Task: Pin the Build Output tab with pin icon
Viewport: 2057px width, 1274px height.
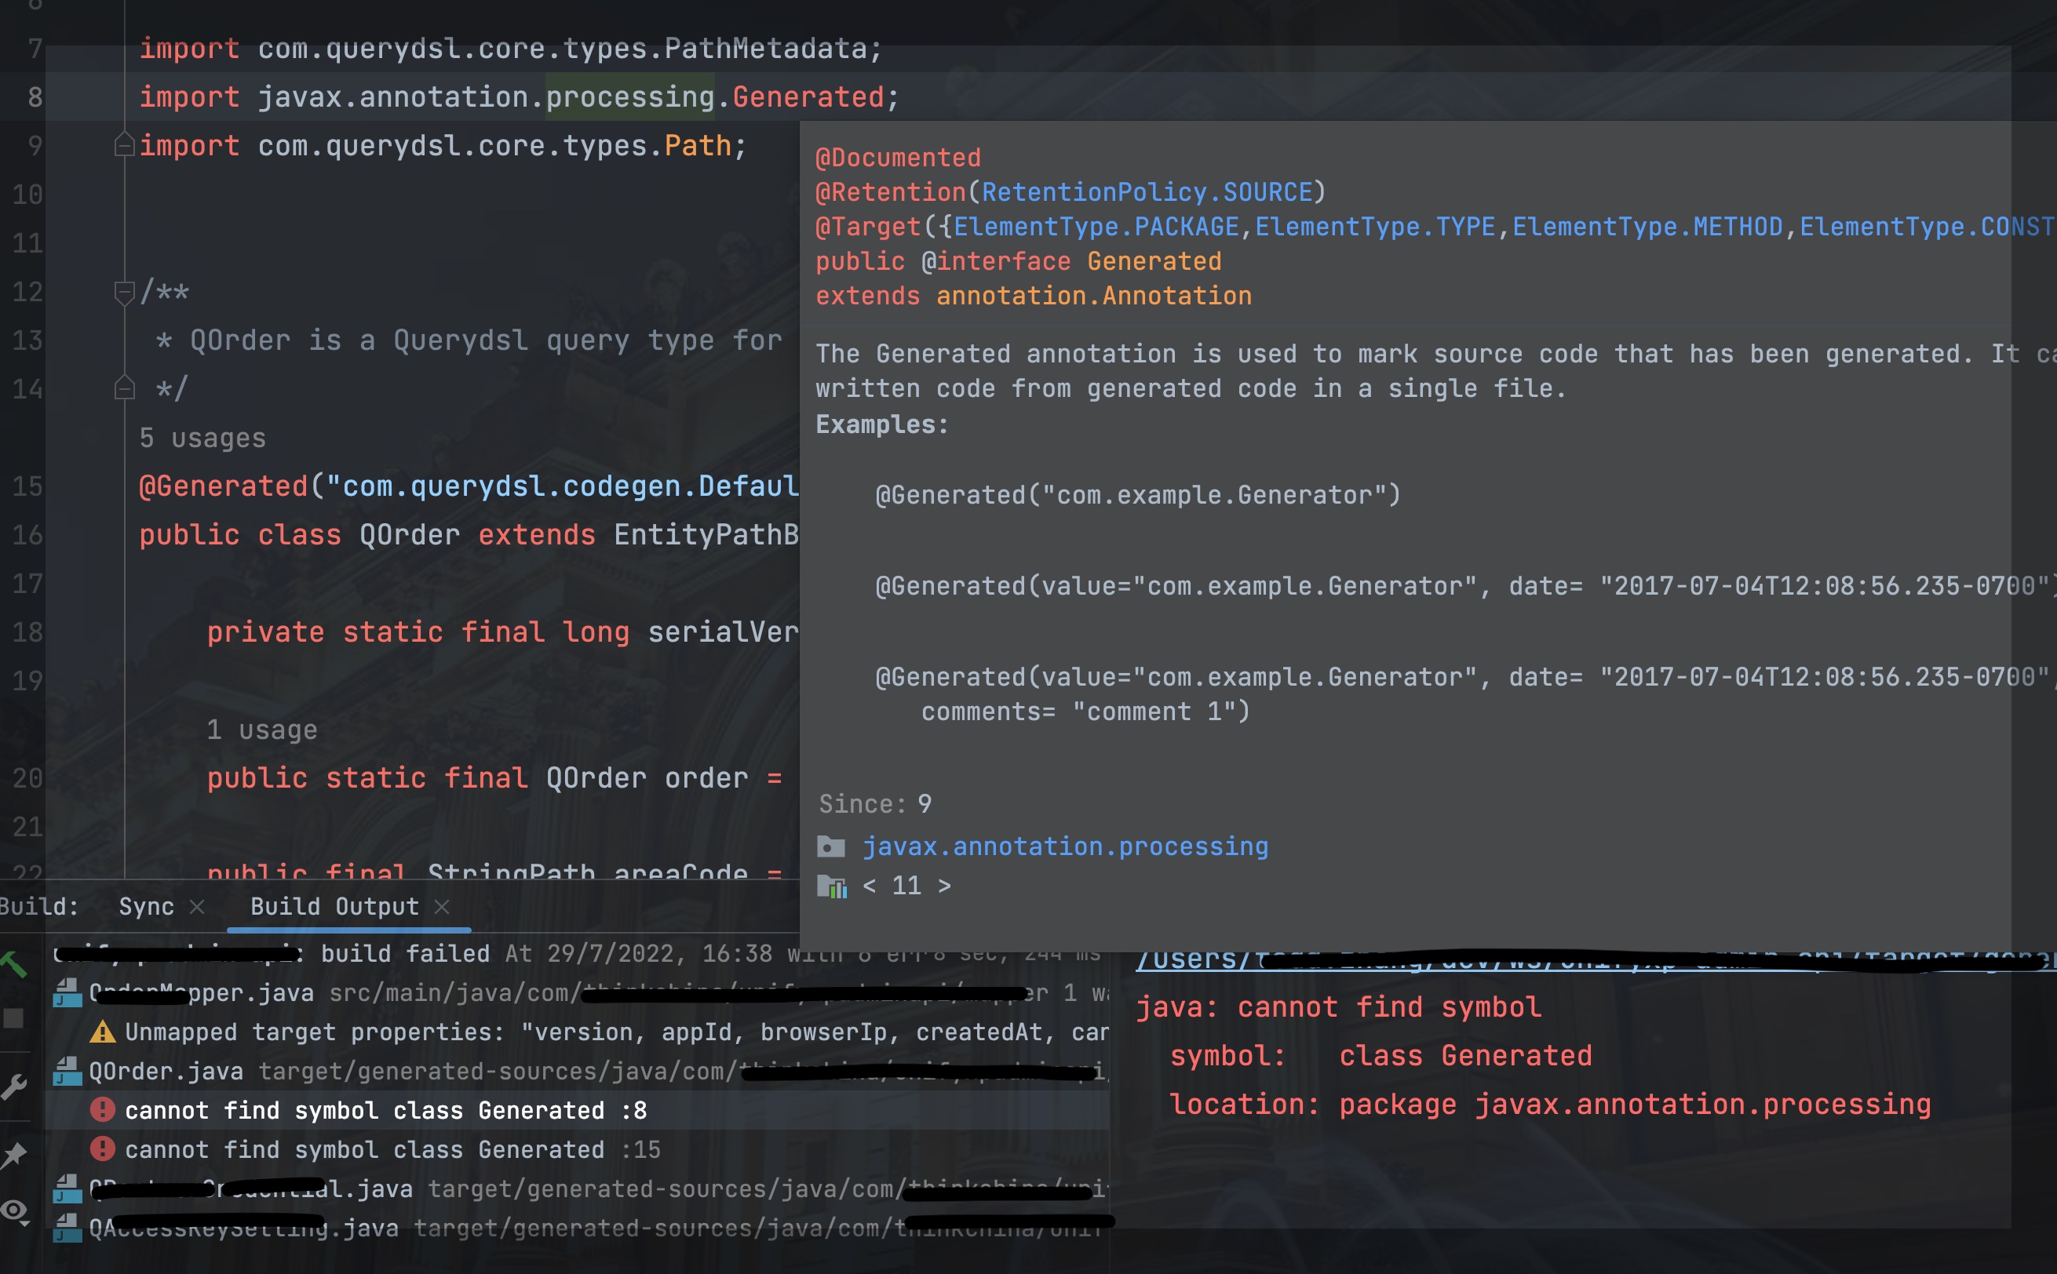Action: (13, 1154)
